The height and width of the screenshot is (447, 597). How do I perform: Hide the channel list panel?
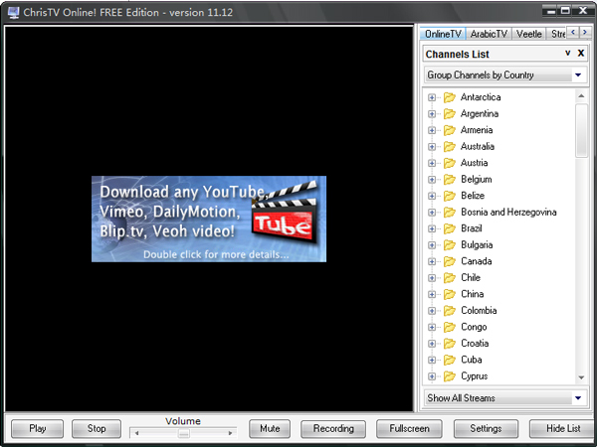point(563,429)
